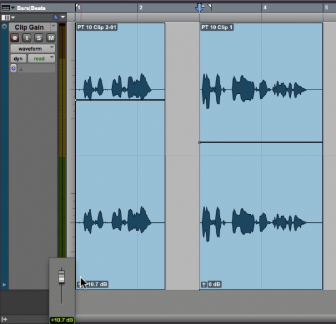Collapse the Clip Gain track via blue circle

pos(4,27)
